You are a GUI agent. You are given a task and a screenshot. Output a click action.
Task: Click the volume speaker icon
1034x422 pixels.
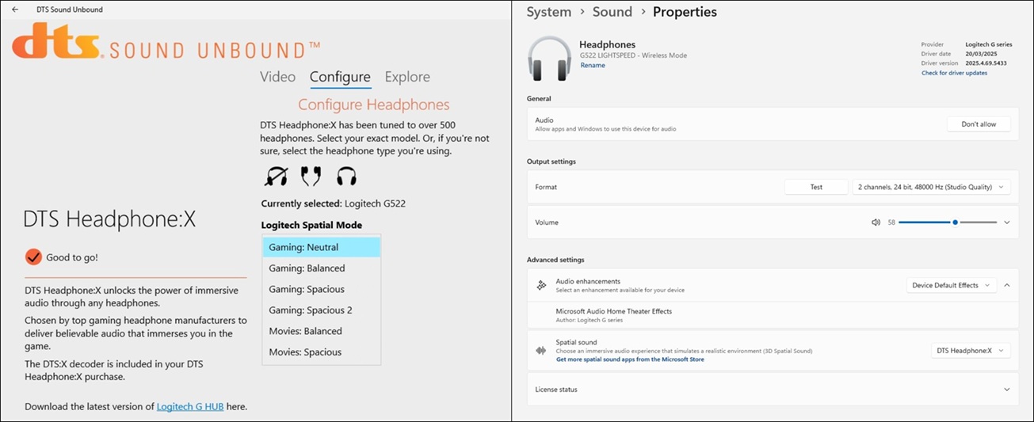tap(876, 222)
